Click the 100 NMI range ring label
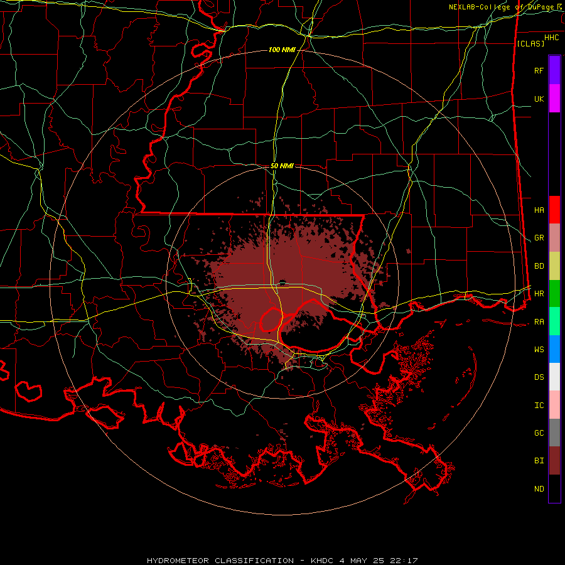The width and height of the screenshot is (565, 565). (x=282, y=50)
